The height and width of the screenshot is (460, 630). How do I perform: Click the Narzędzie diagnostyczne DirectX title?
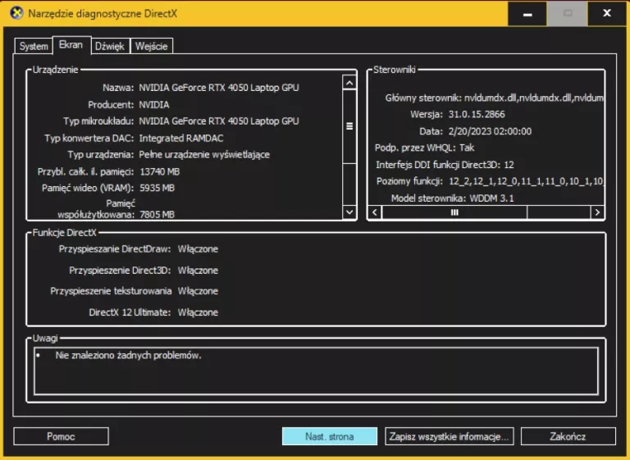(x=103, y=14)
